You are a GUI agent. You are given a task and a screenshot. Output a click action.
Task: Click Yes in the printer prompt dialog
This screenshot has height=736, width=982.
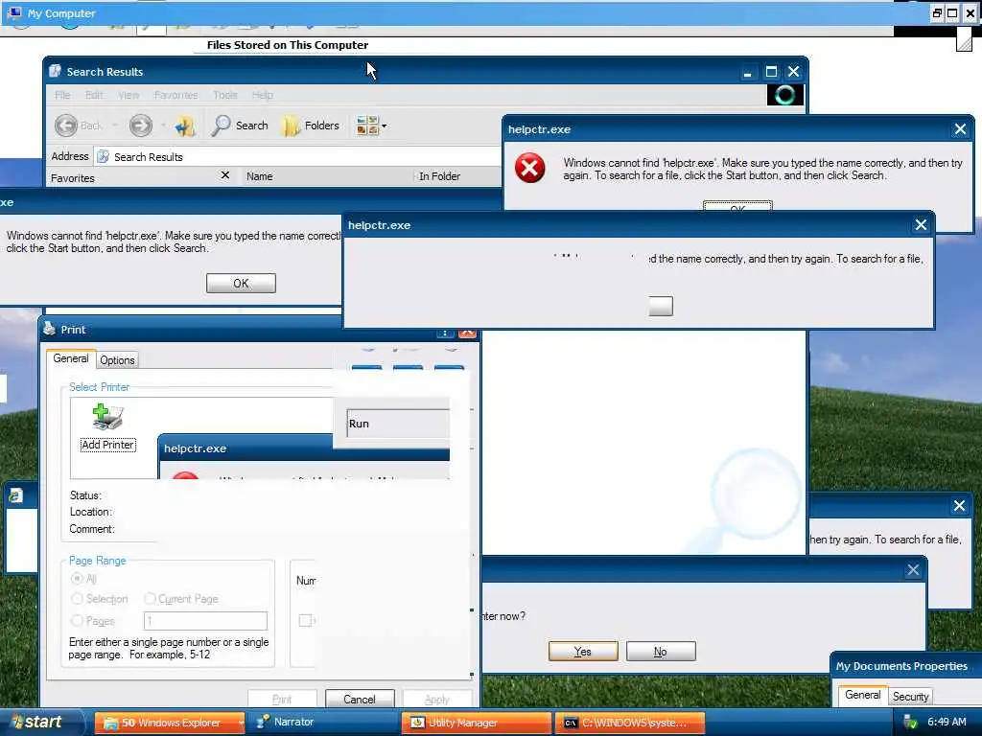pos(583,652)
